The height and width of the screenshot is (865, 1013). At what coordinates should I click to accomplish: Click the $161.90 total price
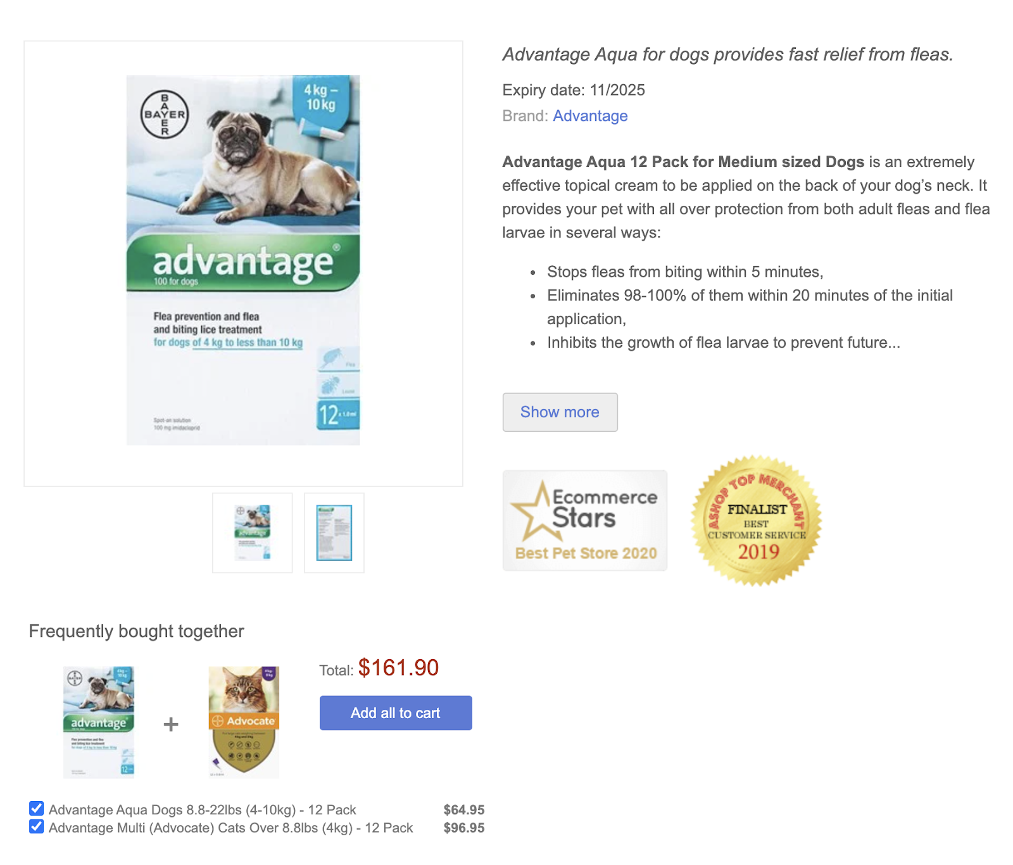point(398,668)
